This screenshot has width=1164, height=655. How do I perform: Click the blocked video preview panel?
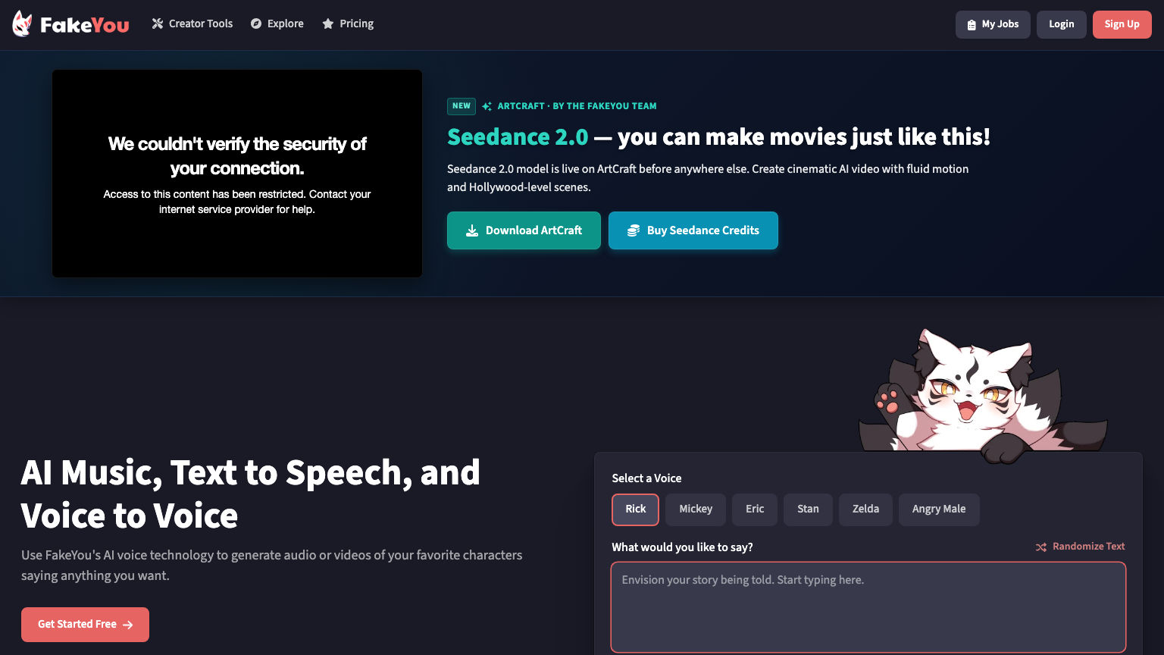pos(237,174)
